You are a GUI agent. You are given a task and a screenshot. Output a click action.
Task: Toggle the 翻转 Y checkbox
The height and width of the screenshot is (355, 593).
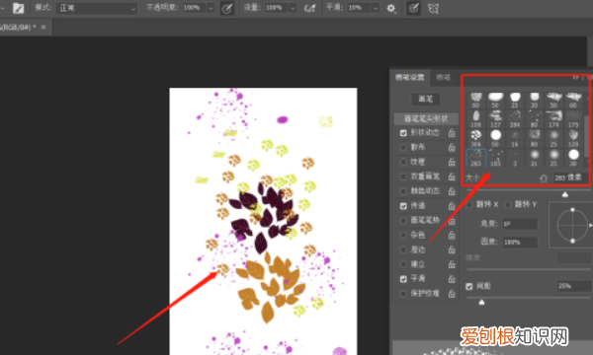(x=508, y=204)
